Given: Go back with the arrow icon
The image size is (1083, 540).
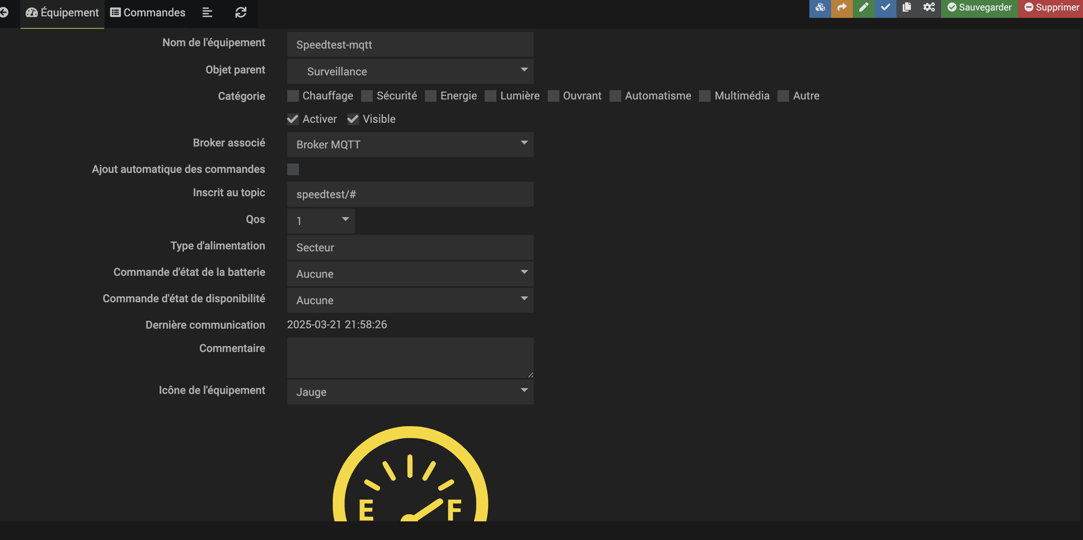Looking at the screenshot, I should click(x=4, y=12).
